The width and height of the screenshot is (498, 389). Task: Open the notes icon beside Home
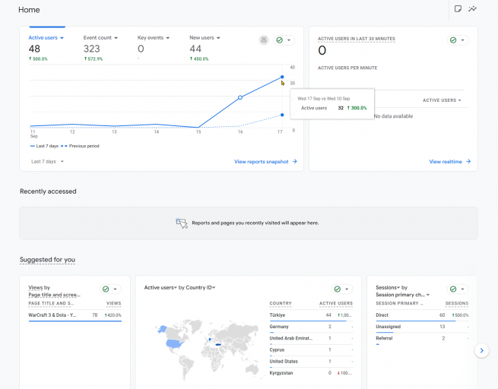click(x=458, y=8)
